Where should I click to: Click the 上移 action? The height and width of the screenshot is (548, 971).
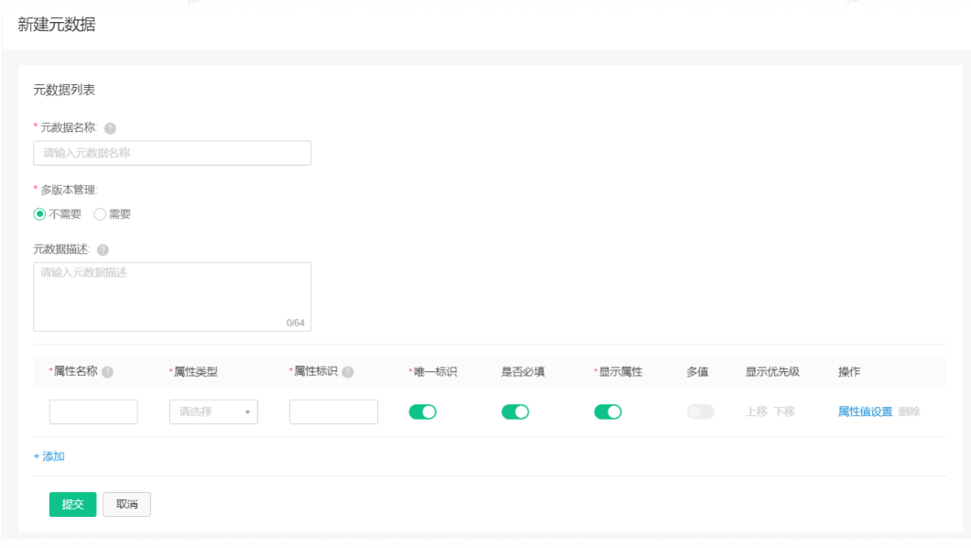click(x=757, y=411)
